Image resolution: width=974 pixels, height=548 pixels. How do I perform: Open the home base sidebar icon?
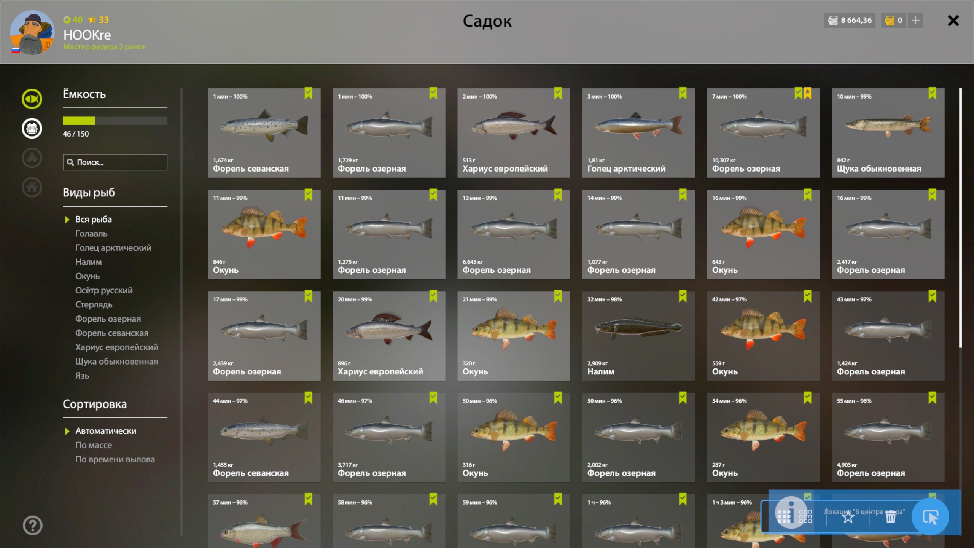32,187
